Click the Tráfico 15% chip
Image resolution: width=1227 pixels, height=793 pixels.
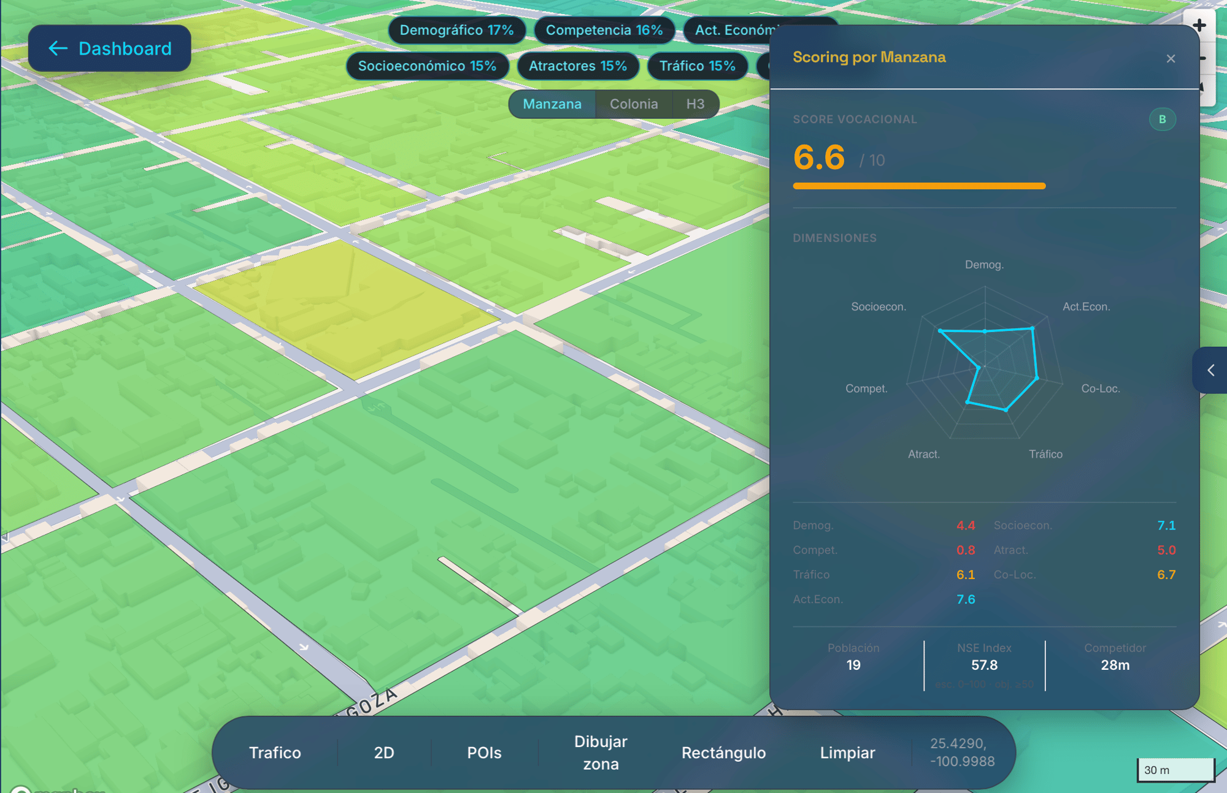697,66
